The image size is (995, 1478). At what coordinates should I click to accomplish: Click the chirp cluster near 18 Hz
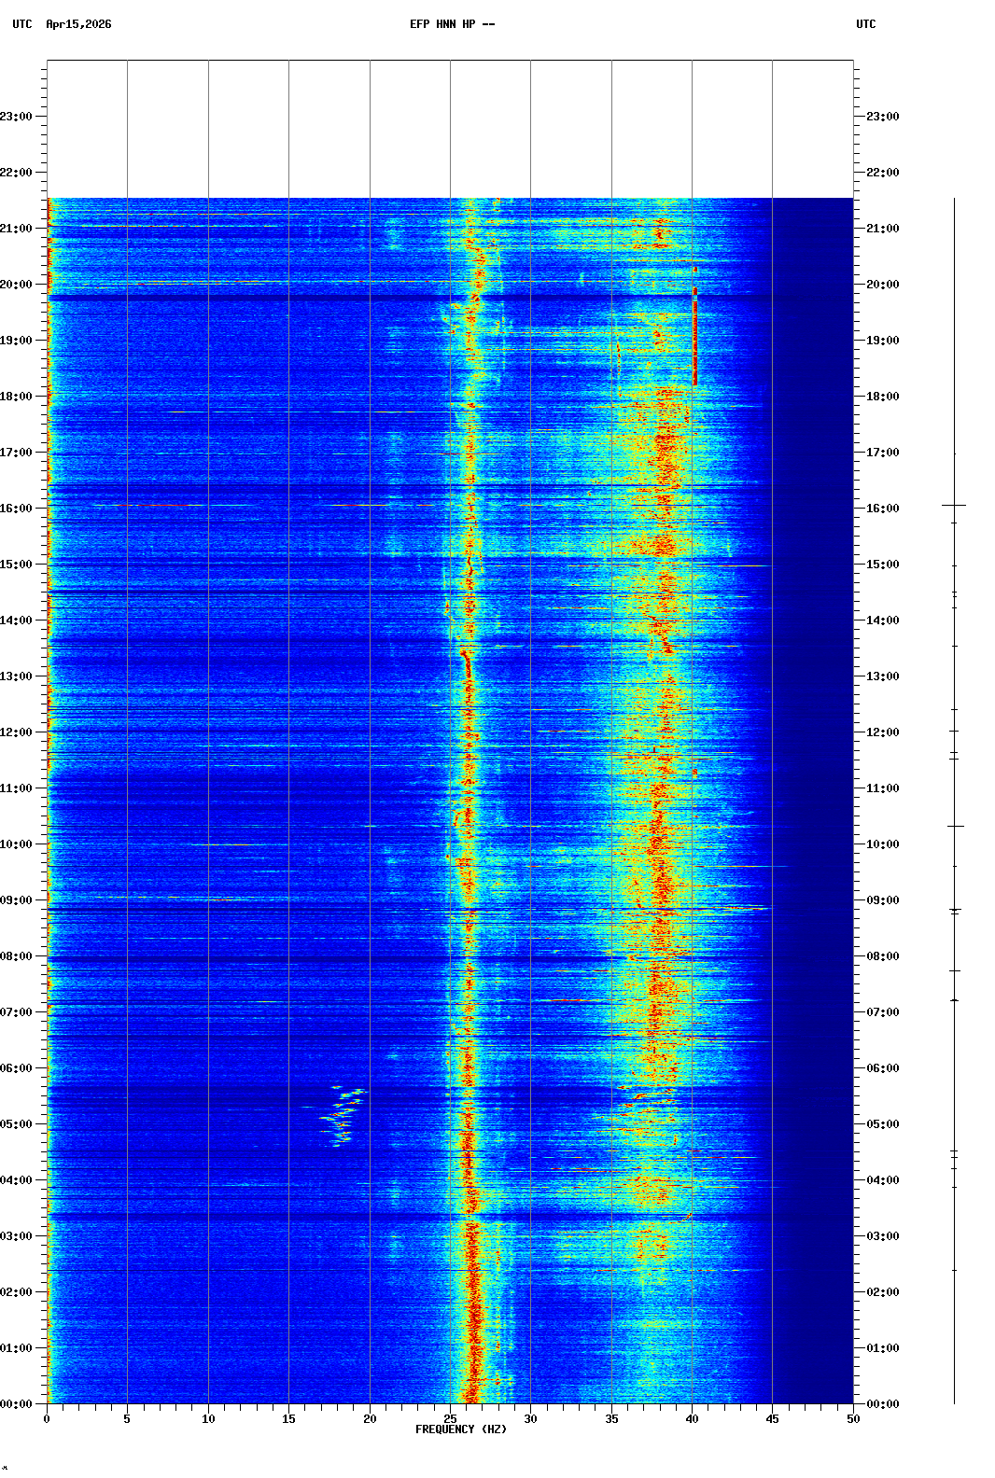(x=342, y=1115)
